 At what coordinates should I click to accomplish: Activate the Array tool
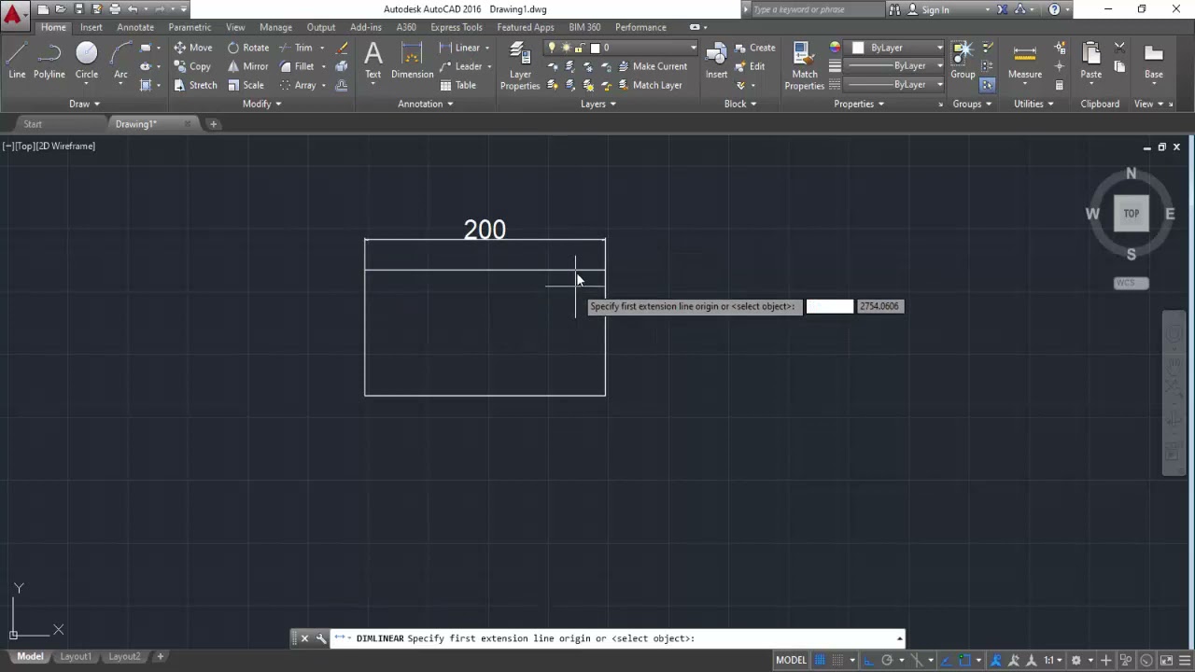[298, 85]
